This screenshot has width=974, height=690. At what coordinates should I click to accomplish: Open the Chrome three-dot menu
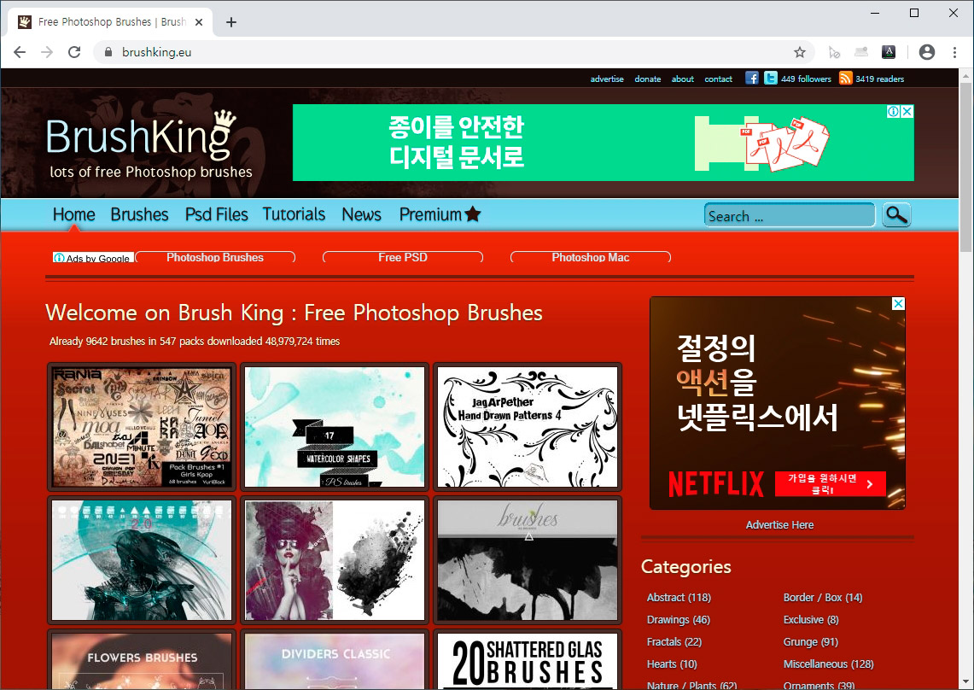tap(954, 52)
